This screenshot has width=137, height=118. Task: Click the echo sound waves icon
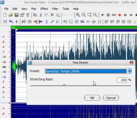[58, 22]
